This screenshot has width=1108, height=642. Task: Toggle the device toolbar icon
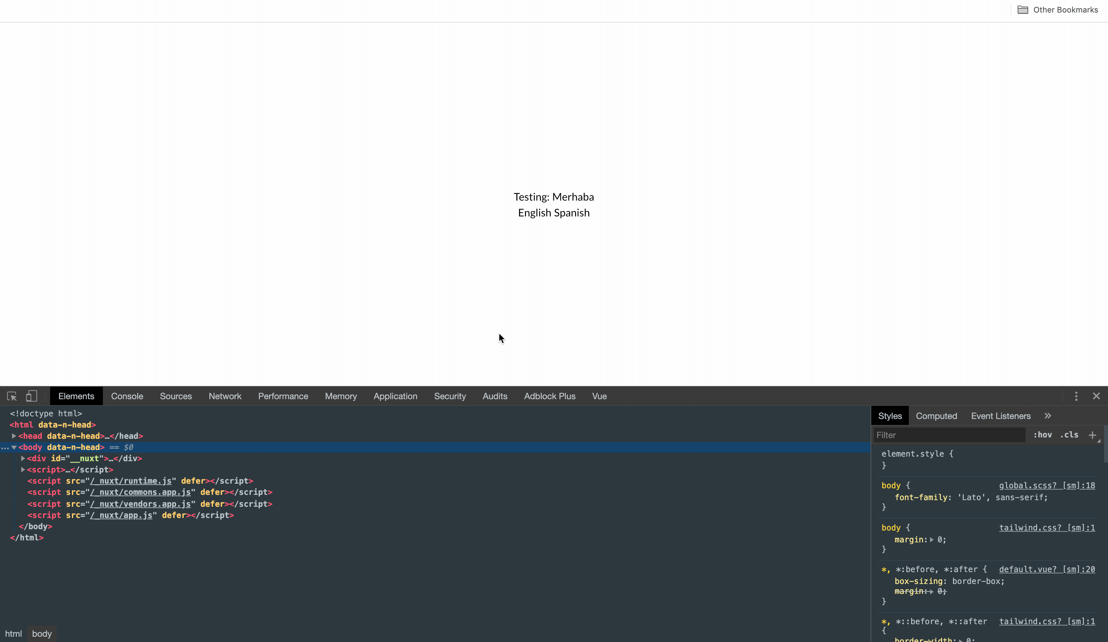[x=31, y=396]
